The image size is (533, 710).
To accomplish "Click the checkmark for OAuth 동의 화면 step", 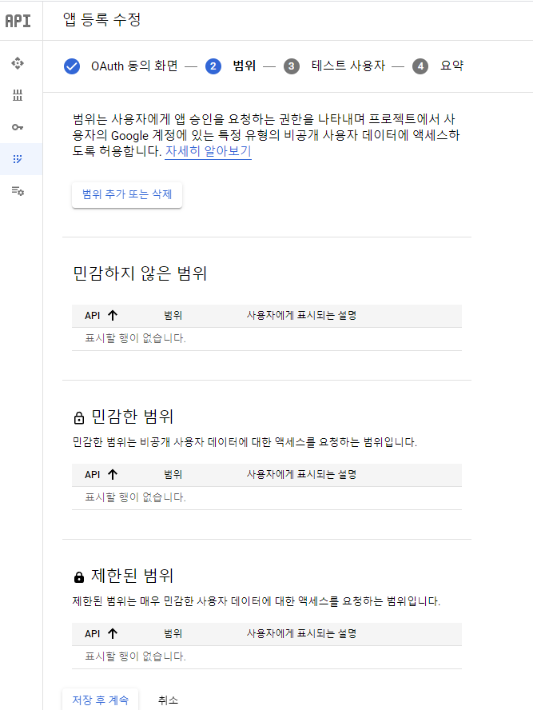I will [72, 66].
